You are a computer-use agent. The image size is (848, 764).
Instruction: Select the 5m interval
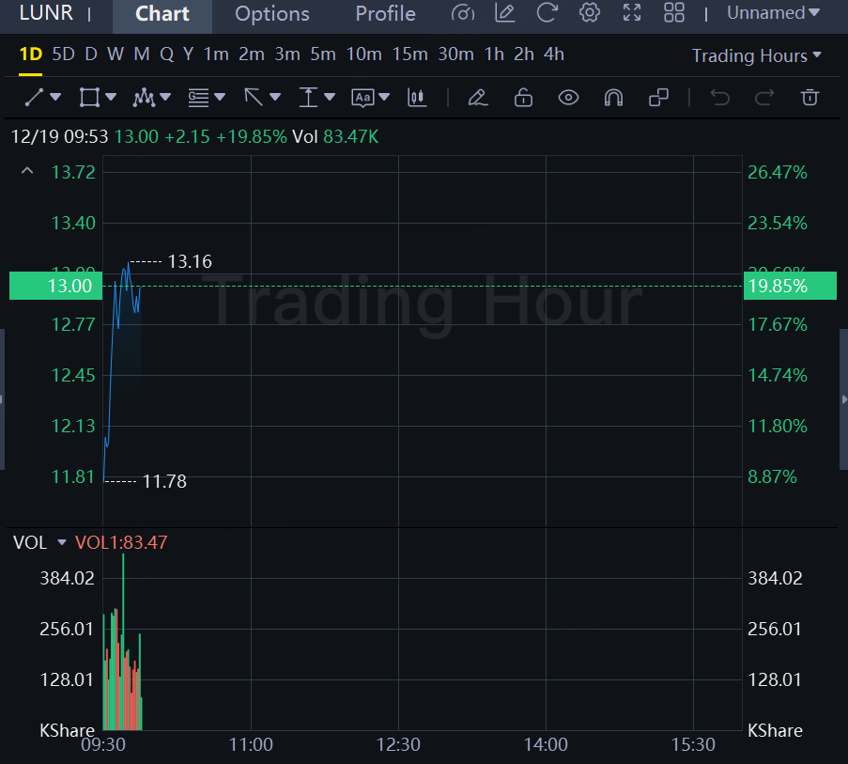click(x=323, y=55)
